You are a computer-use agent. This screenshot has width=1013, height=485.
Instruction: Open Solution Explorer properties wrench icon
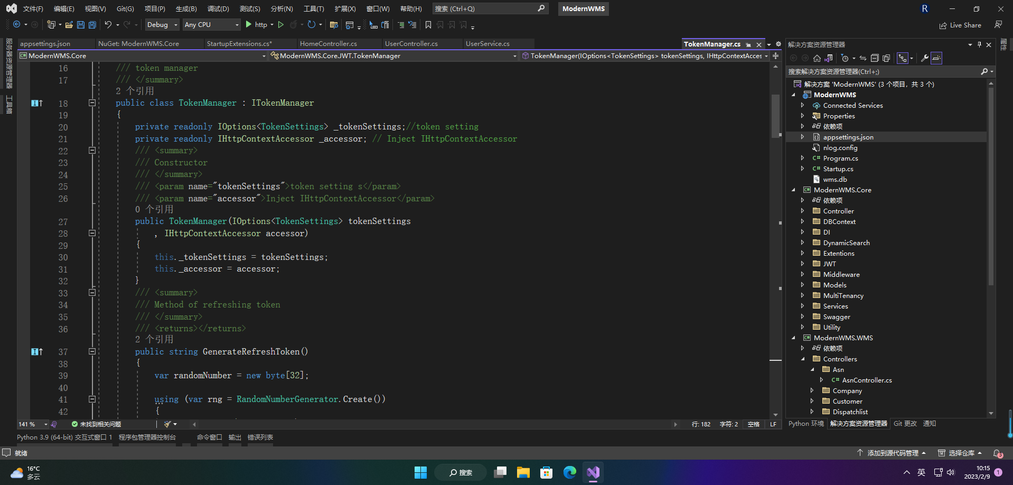click(x=925, y=58)
